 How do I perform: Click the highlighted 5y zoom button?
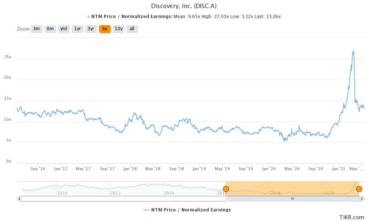coord(105,29)
